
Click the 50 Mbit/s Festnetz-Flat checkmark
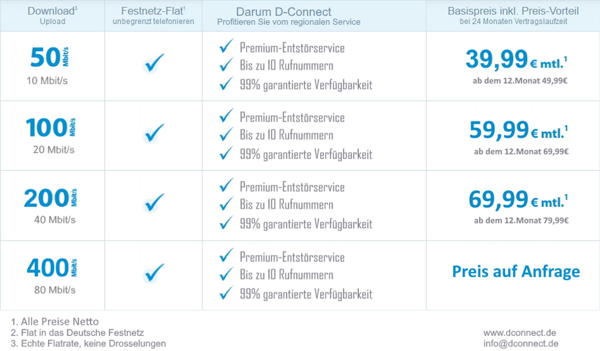click(153, 63)
